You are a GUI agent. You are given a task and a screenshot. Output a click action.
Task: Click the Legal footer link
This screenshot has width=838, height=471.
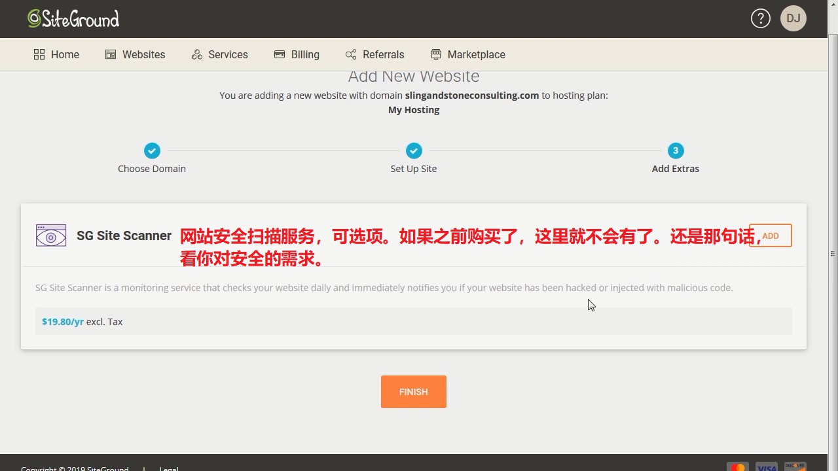click(168, 468)
